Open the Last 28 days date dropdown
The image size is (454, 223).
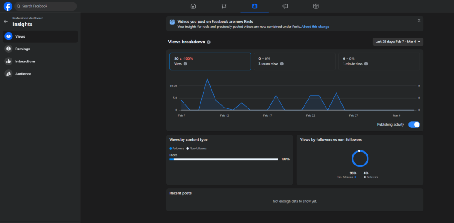click(398, 42)
